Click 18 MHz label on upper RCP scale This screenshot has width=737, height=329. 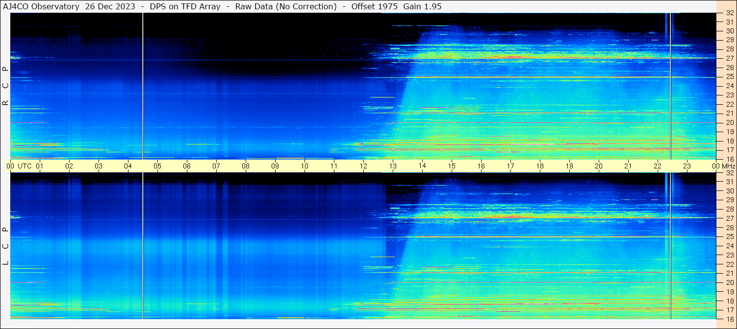pyautogui.click(x=730, y=141)
